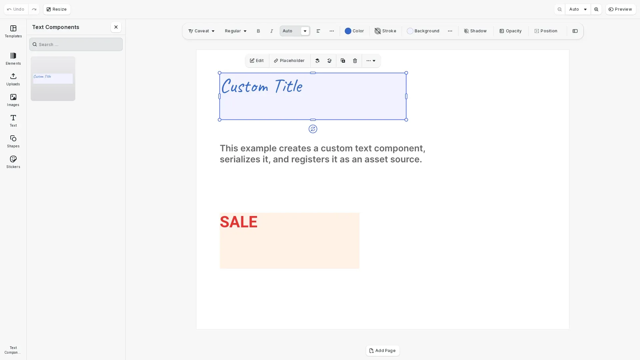Open the Regular font weight dropdown
This screenshot has height=360, width=640.
235,31
